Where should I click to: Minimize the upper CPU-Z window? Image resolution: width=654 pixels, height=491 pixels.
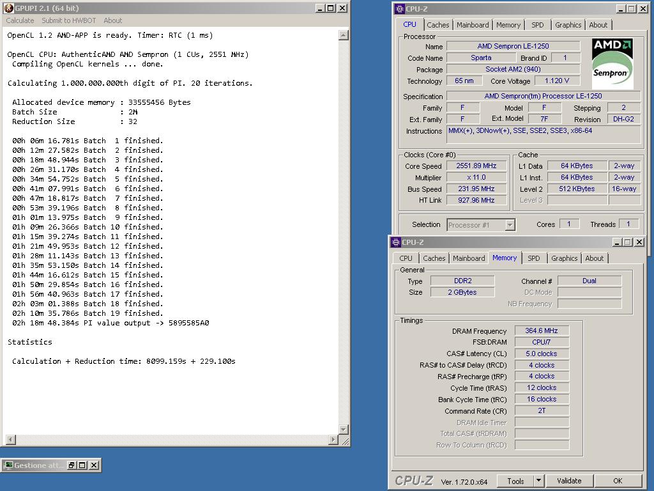[x=621, y=9]
